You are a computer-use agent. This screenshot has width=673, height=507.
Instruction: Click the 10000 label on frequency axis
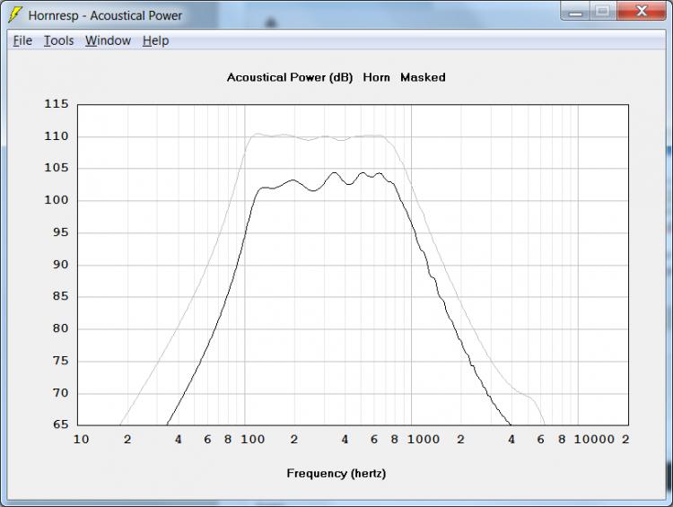pyautogui.click(x=594, y=440)
